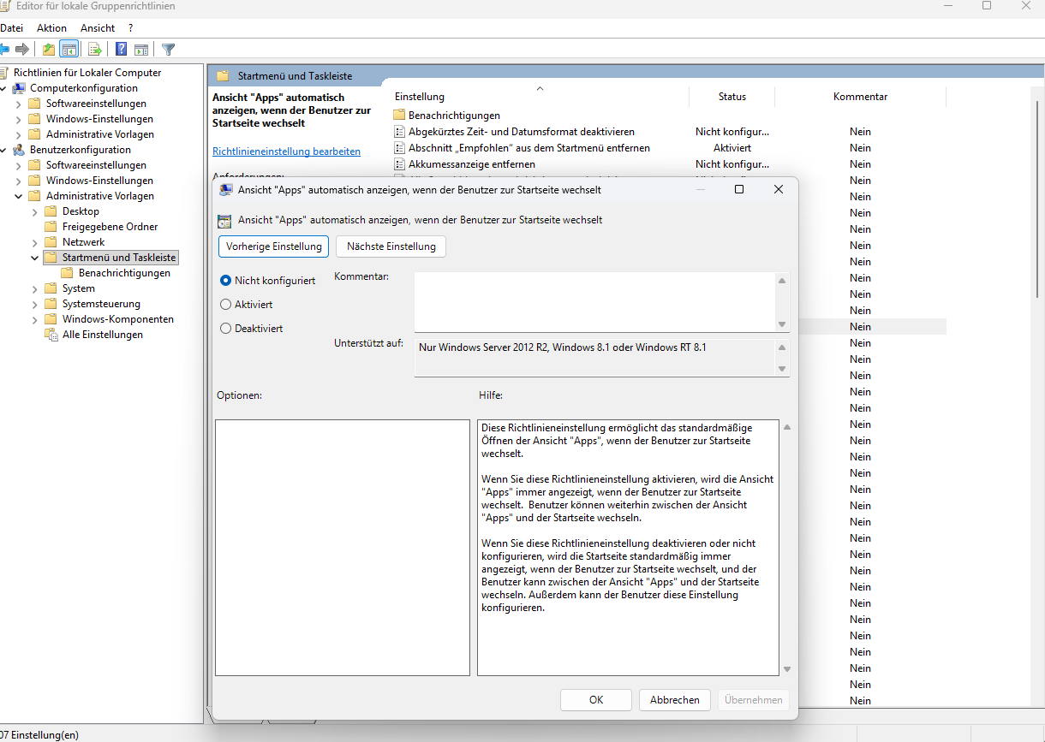Click the action pane toolbar icon
Viewport: 1045px width, 742px height.
point(141,49)
